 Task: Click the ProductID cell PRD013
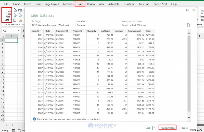(79, 88)
